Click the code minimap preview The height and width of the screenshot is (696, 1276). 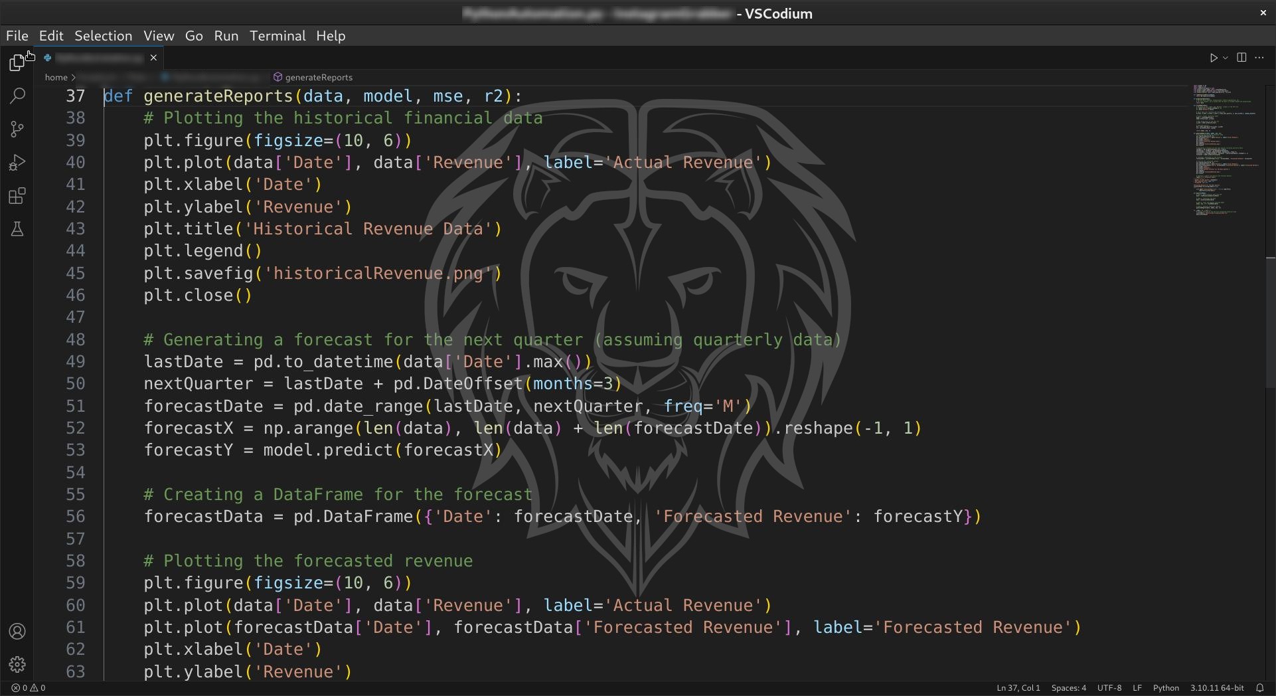1226,151
